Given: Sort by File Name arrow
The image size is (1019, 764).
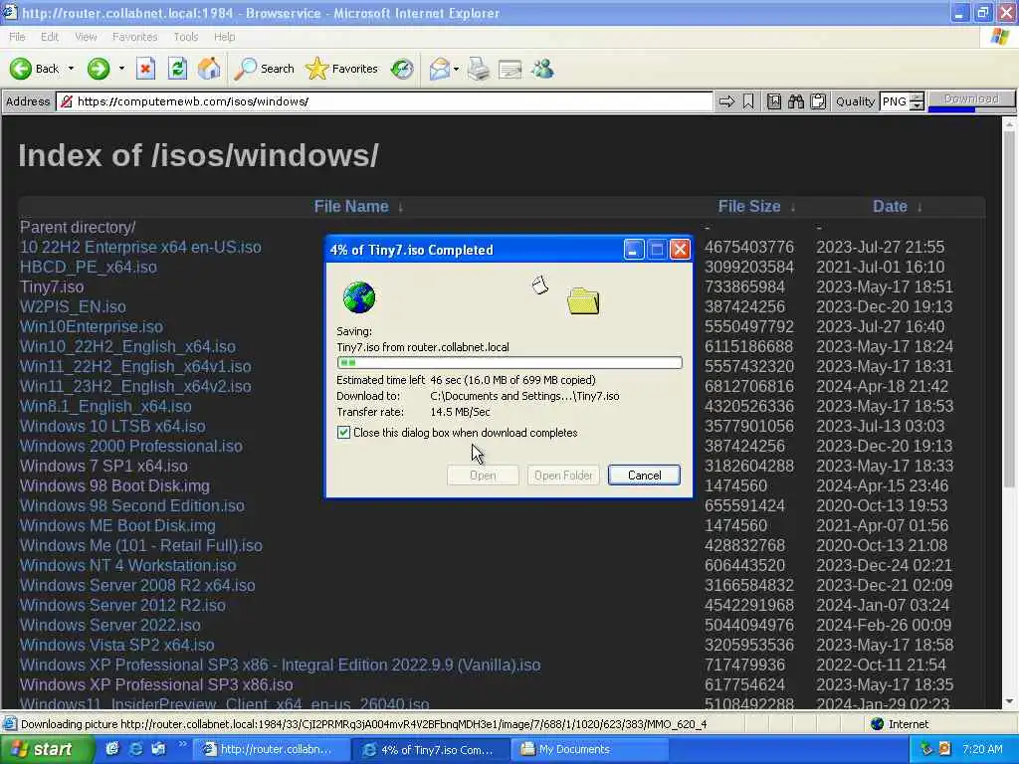Looking at the screenshot, I should click(x=400, y=207).
